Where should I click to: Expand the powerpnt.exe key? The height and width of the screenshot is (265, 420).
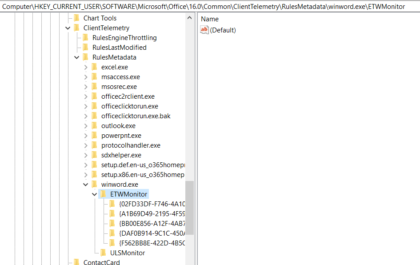pyautogui.click(x=86, y=136)
